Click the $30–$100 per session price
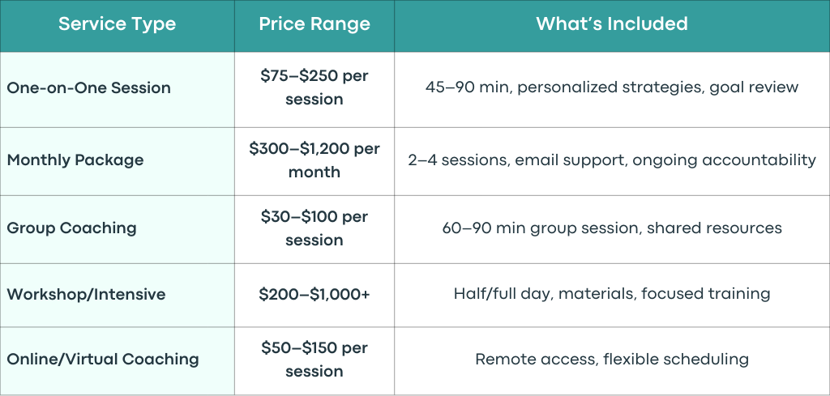 click(x=314, y=228)
